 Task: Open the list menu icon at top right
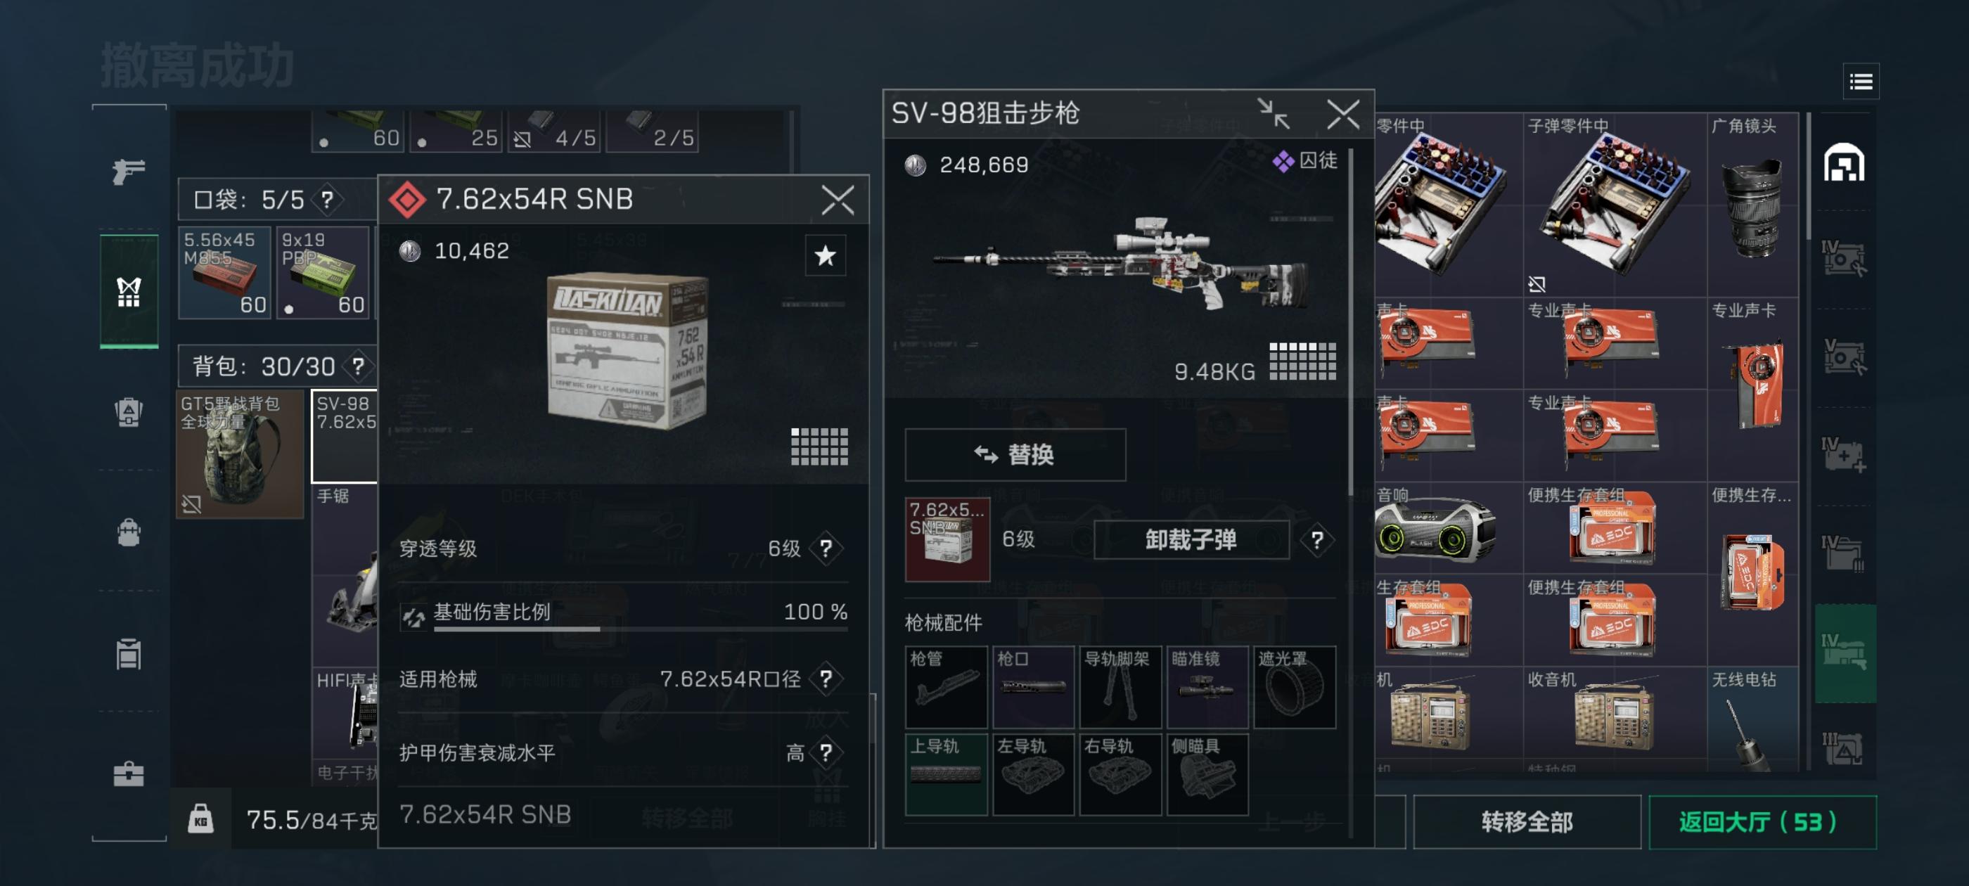coord(1861,81)
